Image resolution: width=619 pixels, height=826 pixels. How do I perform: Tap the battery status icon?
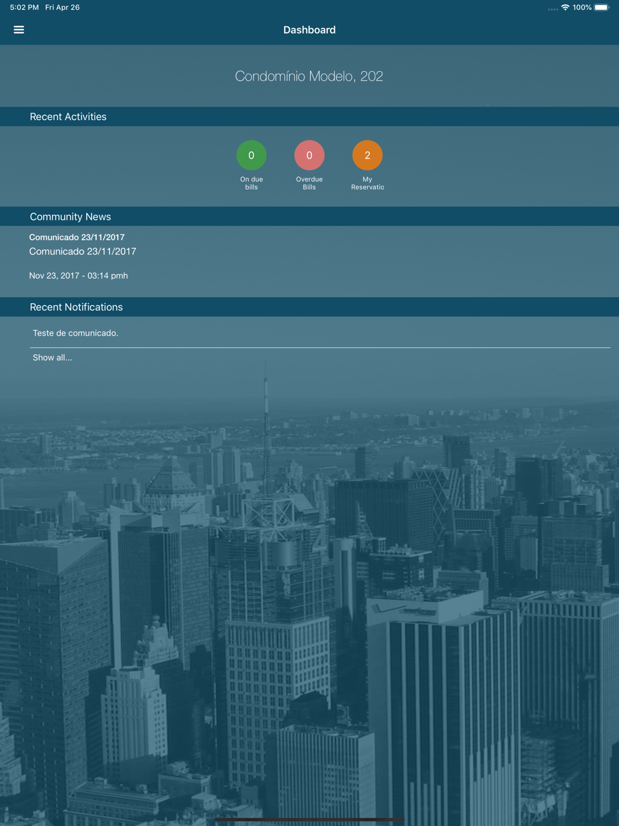602,7
